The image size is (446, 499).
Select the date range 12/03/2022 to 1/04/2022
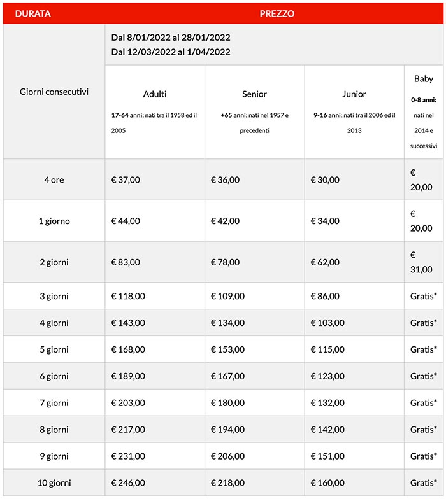[x=170, y=52]
